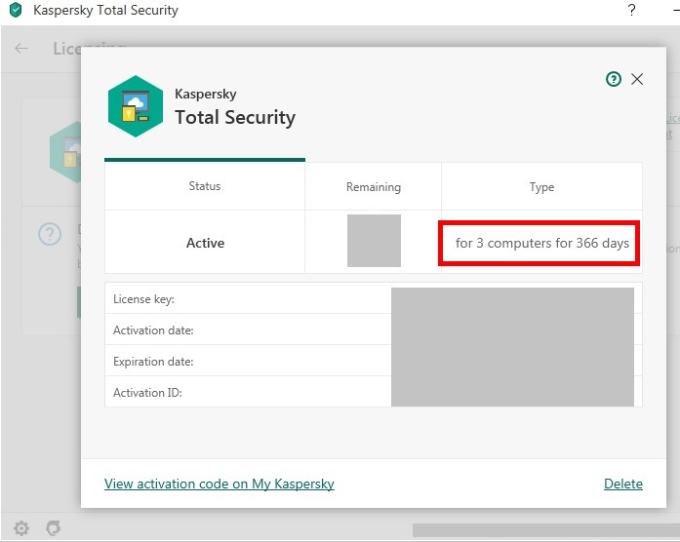Click the Expiration date row label
This screenshot has height=542, width=680.
153,362
